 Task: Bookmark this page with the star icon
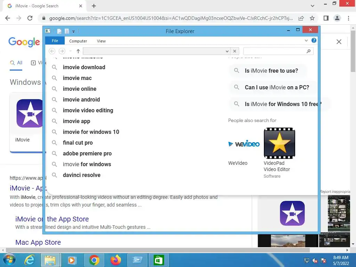tap(312, 18)
